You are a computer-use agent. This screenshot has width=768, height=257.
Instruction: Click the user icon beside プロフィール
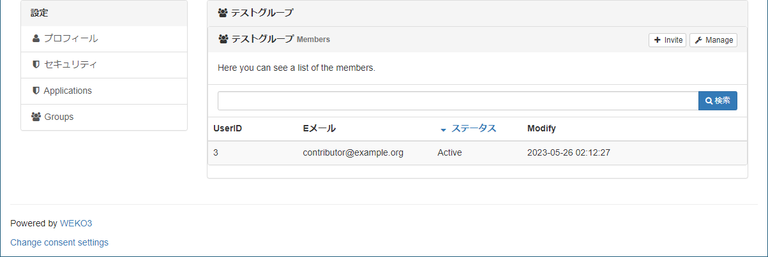(x=36, y=38)
